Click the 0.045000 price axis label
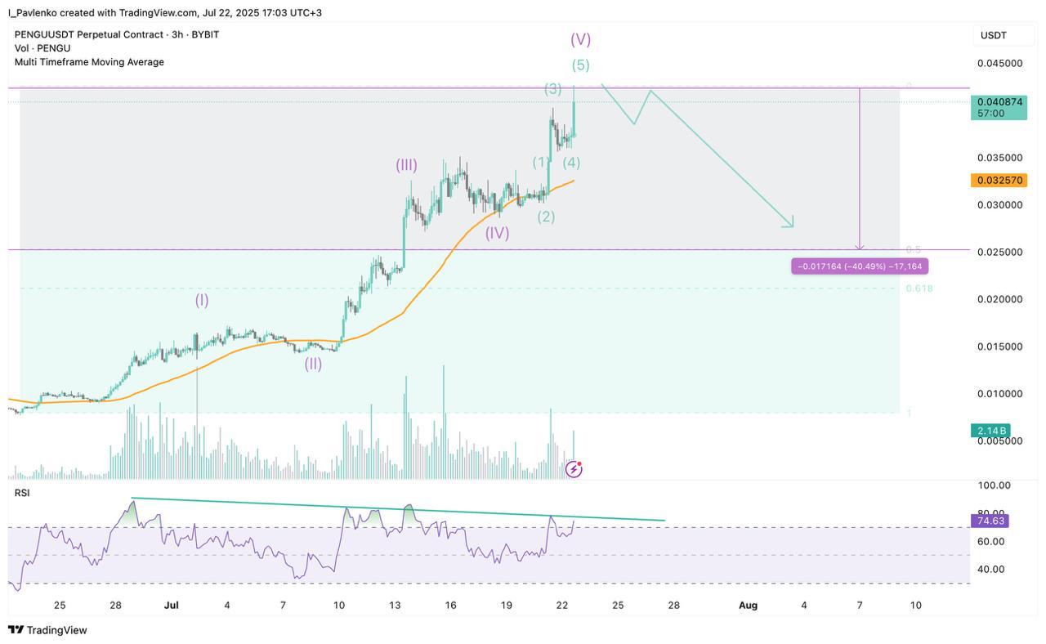The width and height of the screenshot is (1046, 644). (1000, 64)
